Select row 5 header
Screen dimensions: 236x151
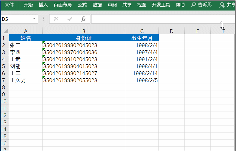pos(5,66)
